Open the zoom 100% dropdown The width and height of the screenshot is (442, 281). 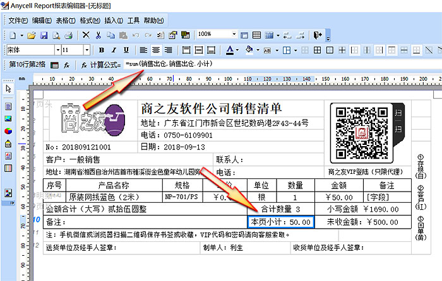click(234, 34)
